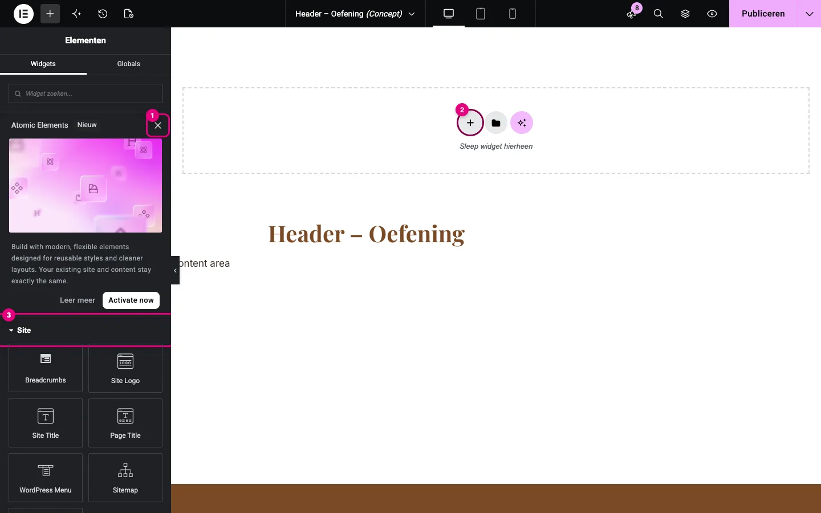Open the Elementor logo menu

click(24, 14)
